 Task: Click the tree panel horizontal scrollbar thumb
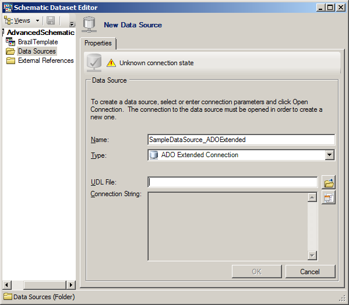coord(45,285)
